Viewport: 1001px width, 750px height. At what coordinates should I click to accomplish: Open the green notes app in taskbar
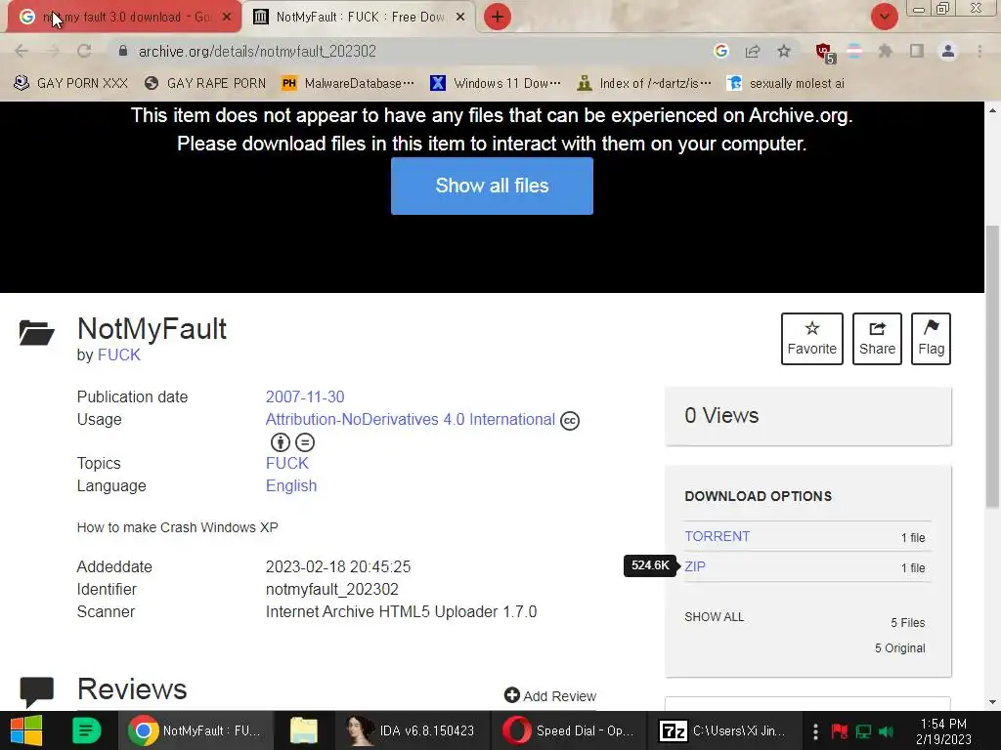tap(86, 730)
